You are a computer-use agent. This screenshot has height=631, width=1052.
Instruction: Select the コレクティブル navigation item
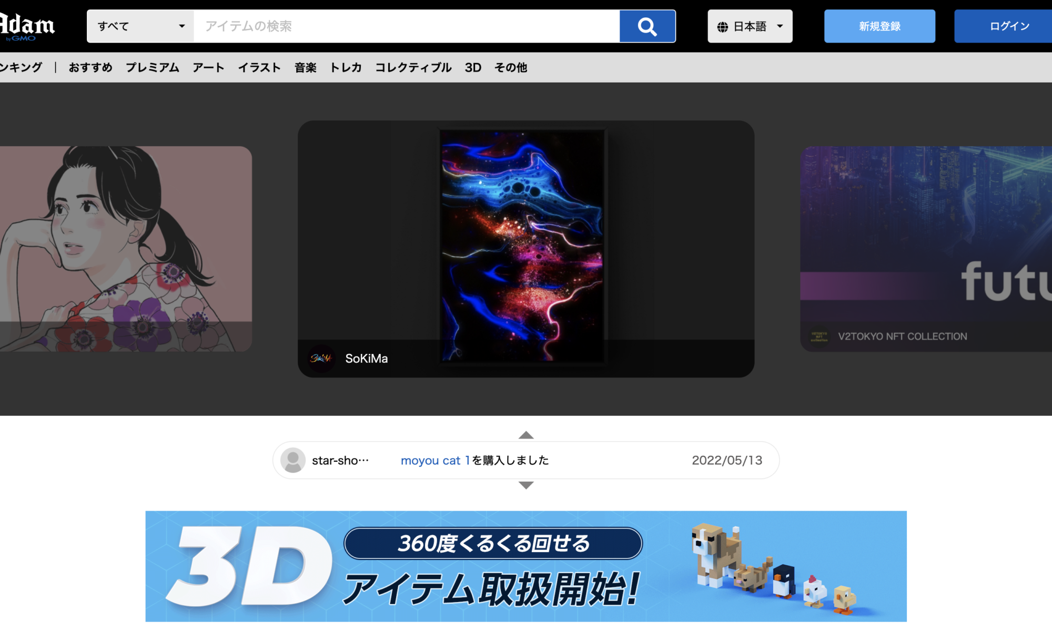(x=413, y=67)
